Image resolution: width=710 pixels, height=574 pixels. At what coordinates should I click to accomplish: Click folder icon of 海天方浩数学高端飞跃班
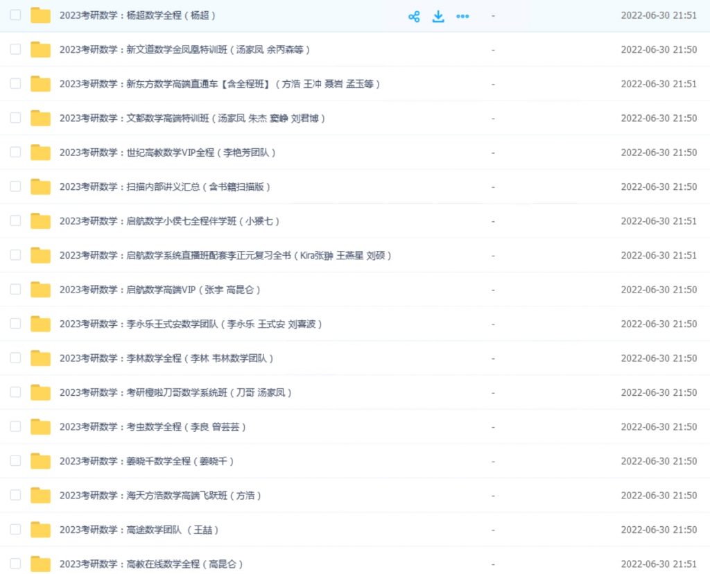pos(40,495)
